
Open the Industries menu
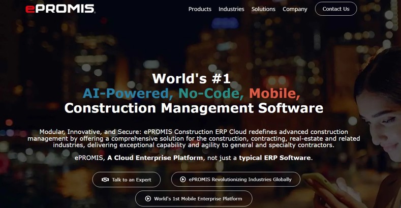point(231,9)
